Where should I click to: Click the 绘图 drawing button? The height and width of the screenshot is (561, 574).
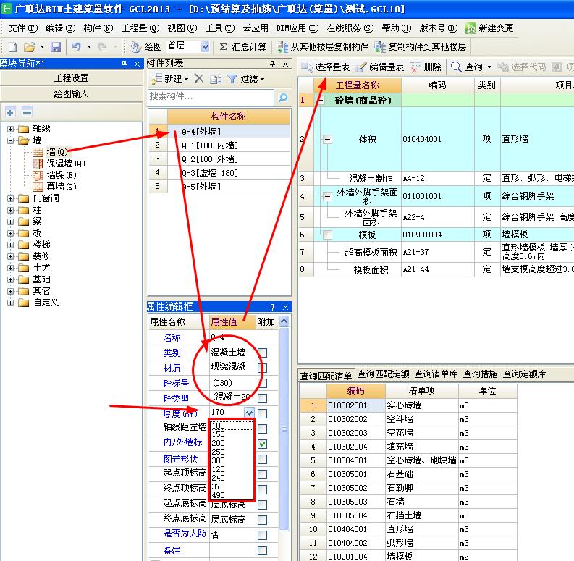pyautogui.click(x=146, y=47)
